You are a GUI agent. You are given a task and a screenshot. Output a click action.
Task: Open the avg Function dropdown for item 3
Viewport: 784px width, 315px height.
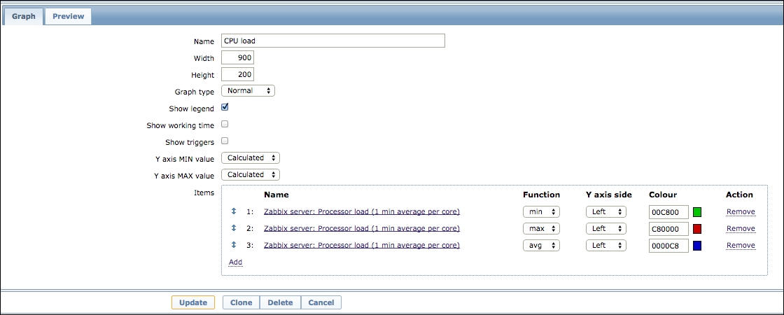(541, 245)
